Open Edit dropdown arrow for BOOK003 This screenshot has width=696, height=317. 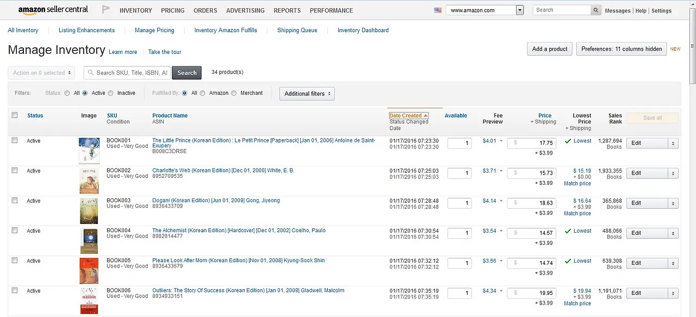point(673,203)
